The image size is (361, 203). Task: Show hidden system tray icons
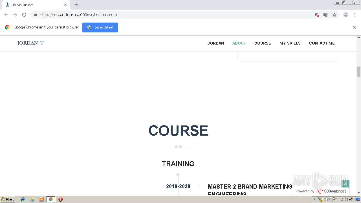click(x=314, y=199)
